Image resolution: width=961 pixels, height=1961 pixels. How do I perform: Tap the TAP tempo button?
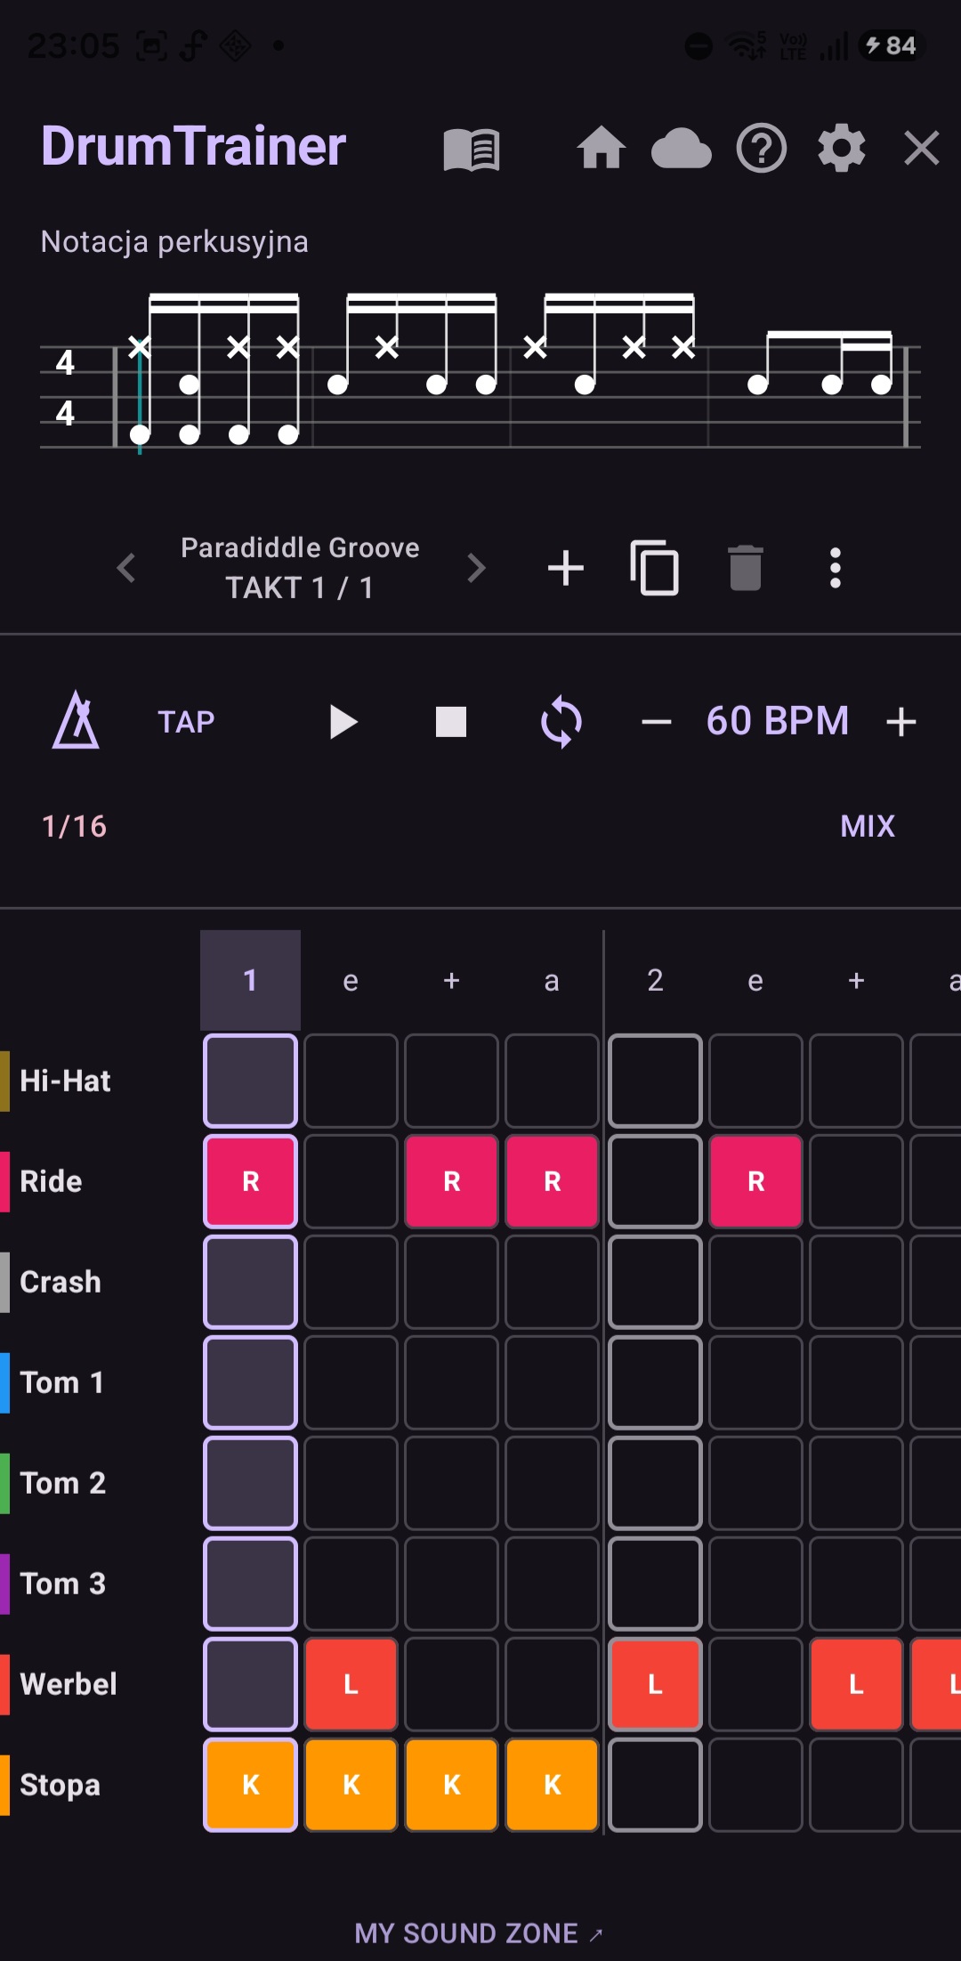186,722
